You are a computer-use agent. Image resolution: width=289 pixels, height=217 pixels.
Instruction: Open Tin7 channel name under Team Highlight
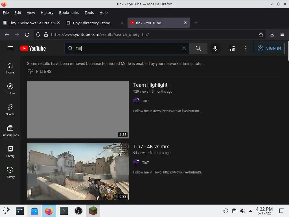pos(145,101)
